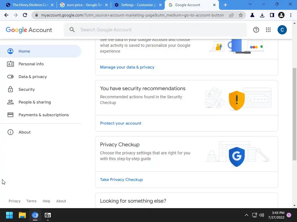The width and height of the screenshot is (297, 222).
Task: Open Data & privacy section
Action: tap(41, 77)
